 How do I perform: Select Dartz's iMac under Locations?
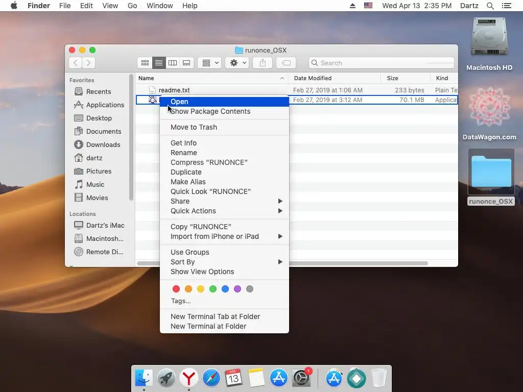[x=99, y=225]
